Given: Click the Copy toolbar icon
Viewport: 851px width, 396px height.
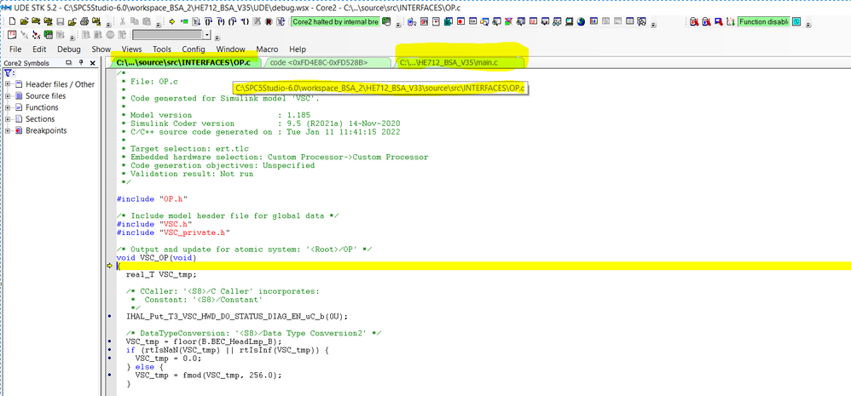Looking at the screenshot, I should tap(134, 21).
